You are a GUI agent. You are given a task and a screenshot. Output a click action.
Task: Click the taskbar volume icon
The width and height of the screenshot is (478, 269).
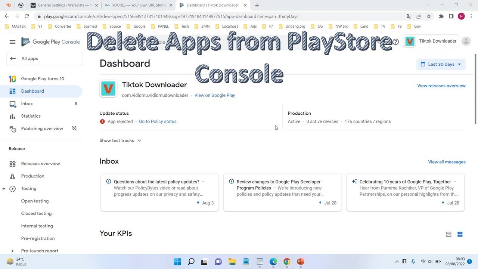pos(430,262)
